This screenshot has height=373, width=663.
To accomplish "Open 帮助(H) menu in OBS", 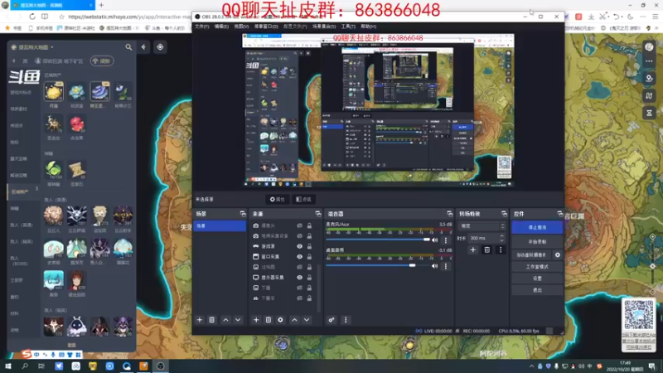I will coord(368,27).
